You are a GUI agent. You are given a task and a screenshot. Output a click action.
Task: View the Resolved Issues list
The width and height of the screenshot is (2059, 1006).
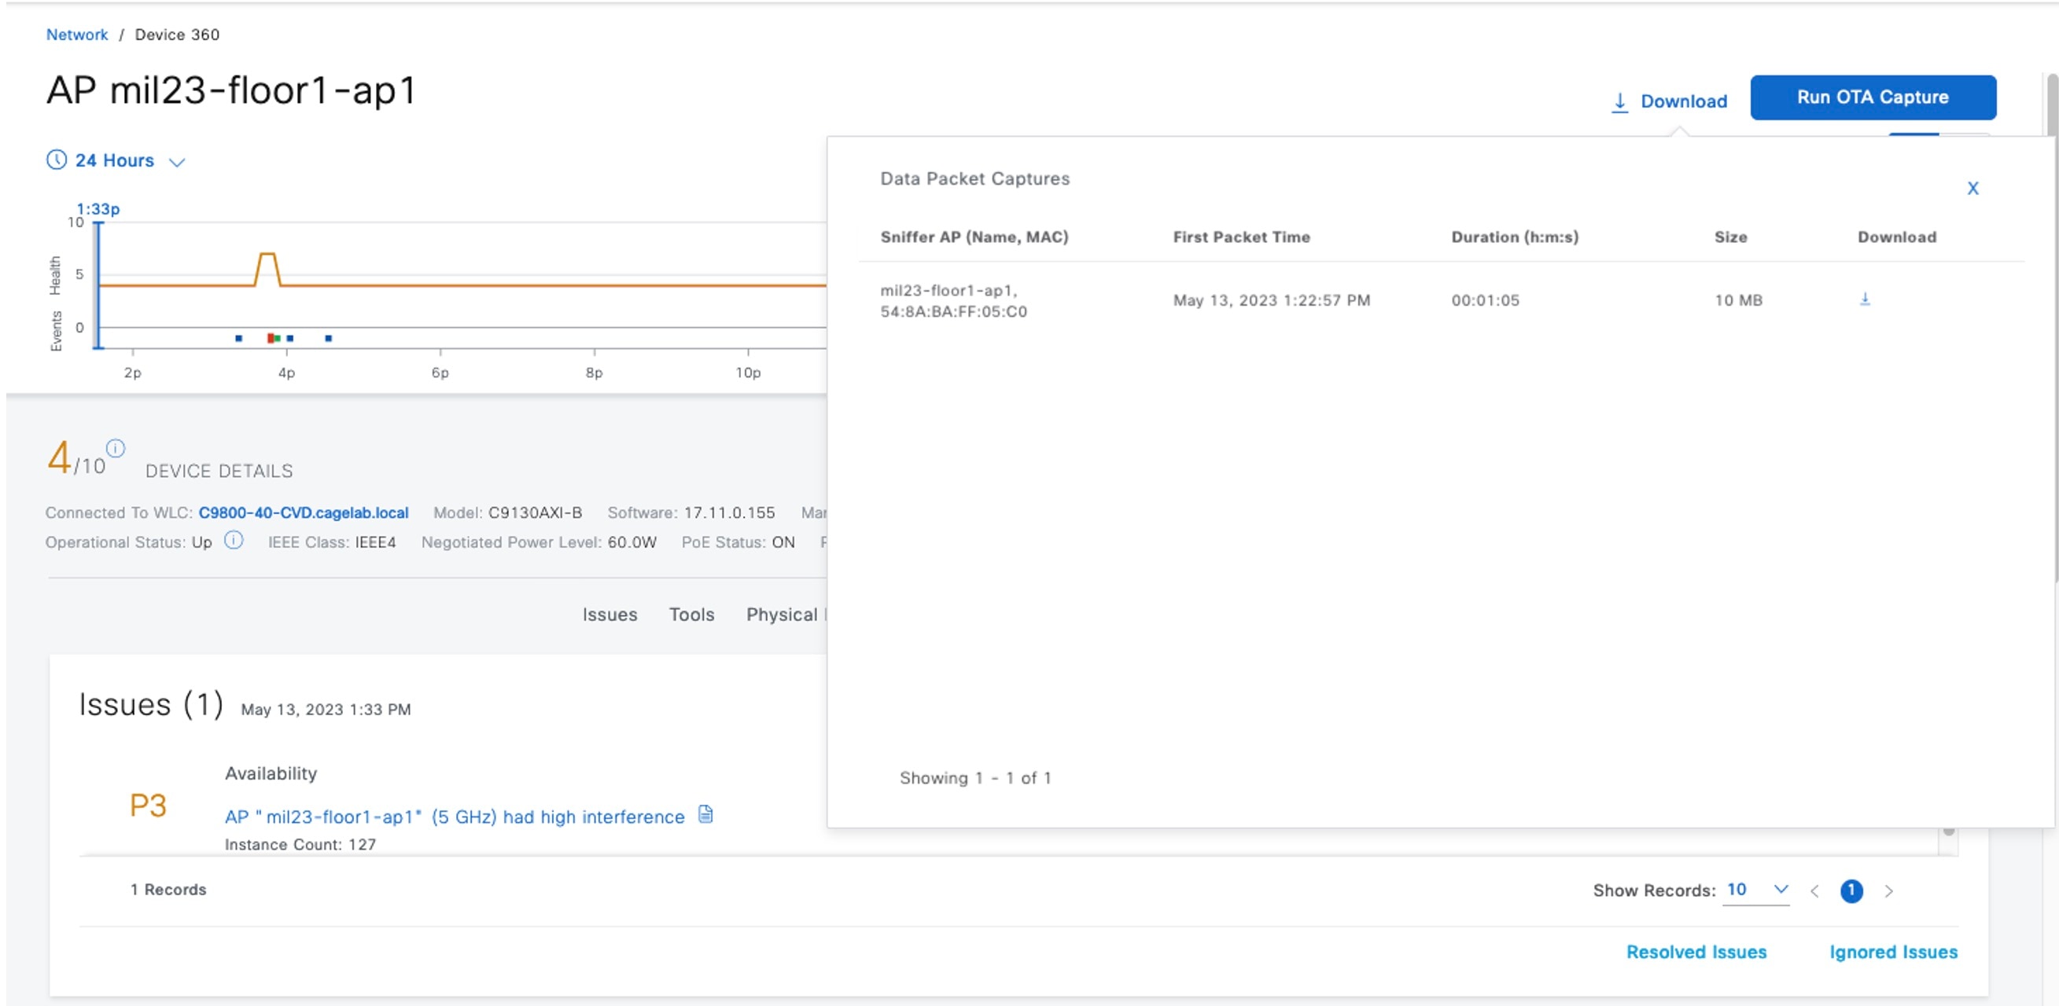coord(1696,952)
